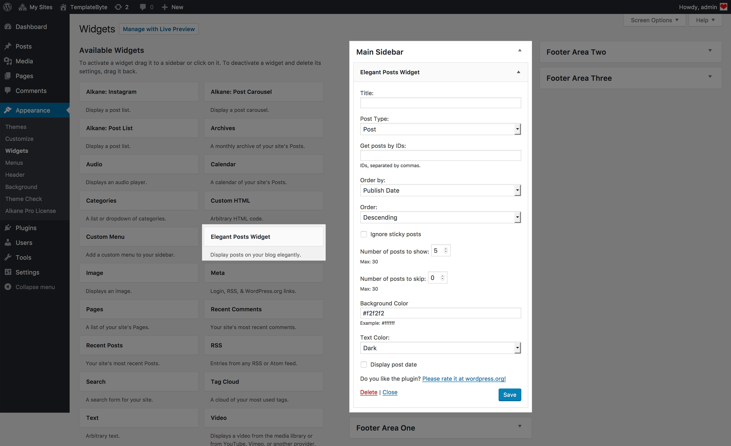Click the Background Color hex field

point(441,313)
